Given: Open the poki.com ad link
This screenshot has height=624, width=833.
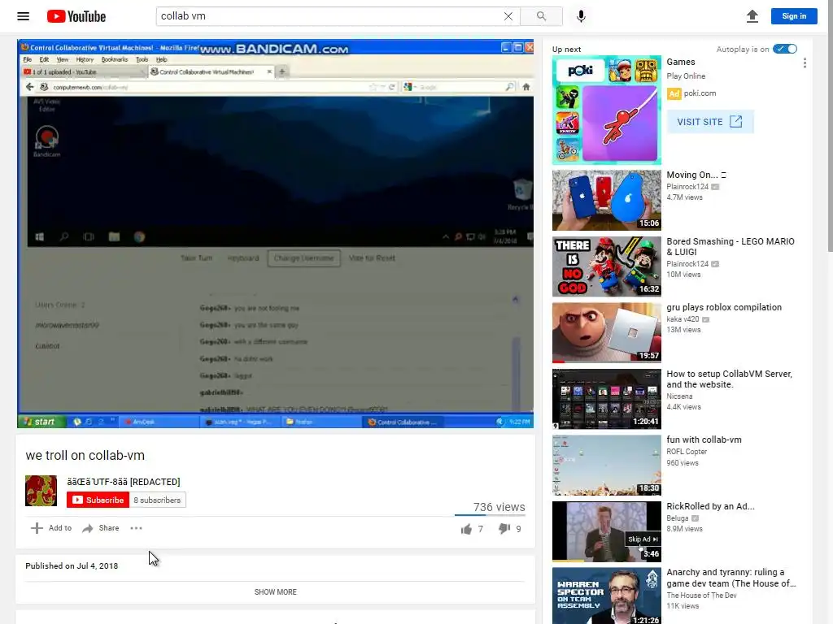Looking at the screenshot, I should point(700,93).
